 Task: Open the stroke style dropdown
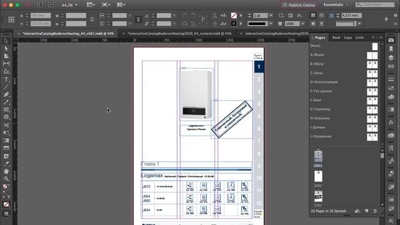[x=271, y=24]
